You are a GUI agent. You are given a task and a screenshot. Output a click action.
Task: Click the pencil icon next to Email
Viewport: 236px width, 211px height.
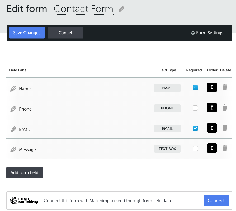click(13, 129)
